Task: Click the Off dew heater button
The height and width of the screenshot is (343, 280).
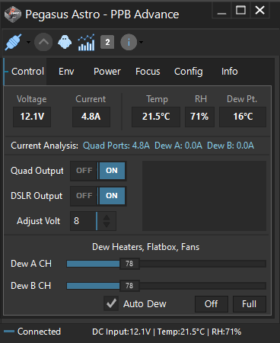Action: [x=212, y=304]
